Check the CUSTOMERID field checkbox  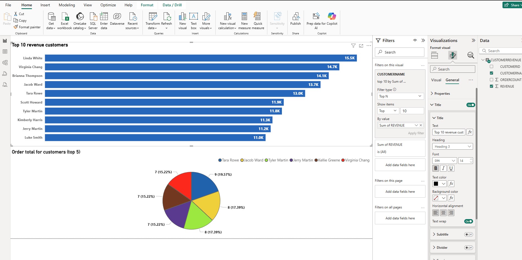(x=491, y=66)
